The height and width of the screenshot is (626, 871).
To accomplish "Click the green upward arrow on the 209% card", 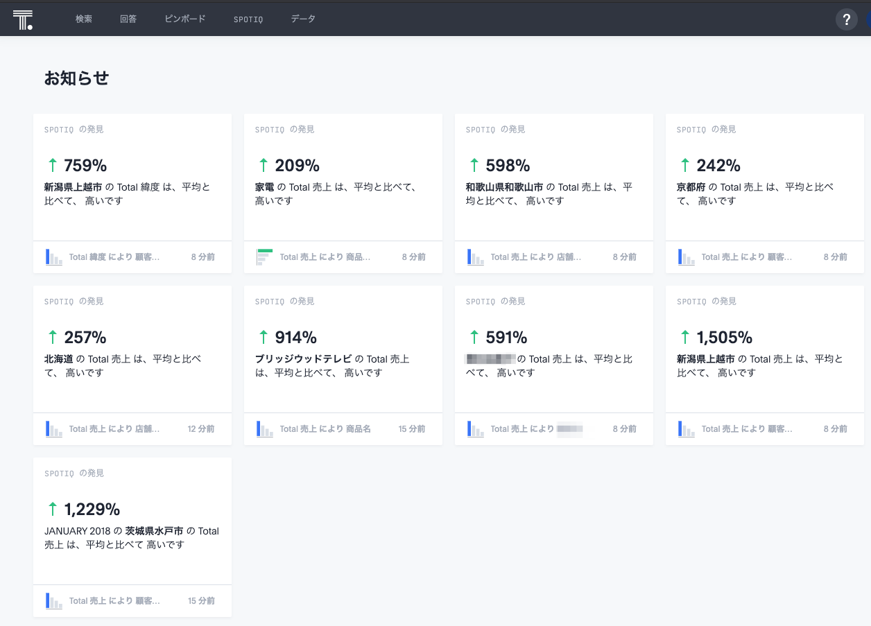I will pos(264,165).
